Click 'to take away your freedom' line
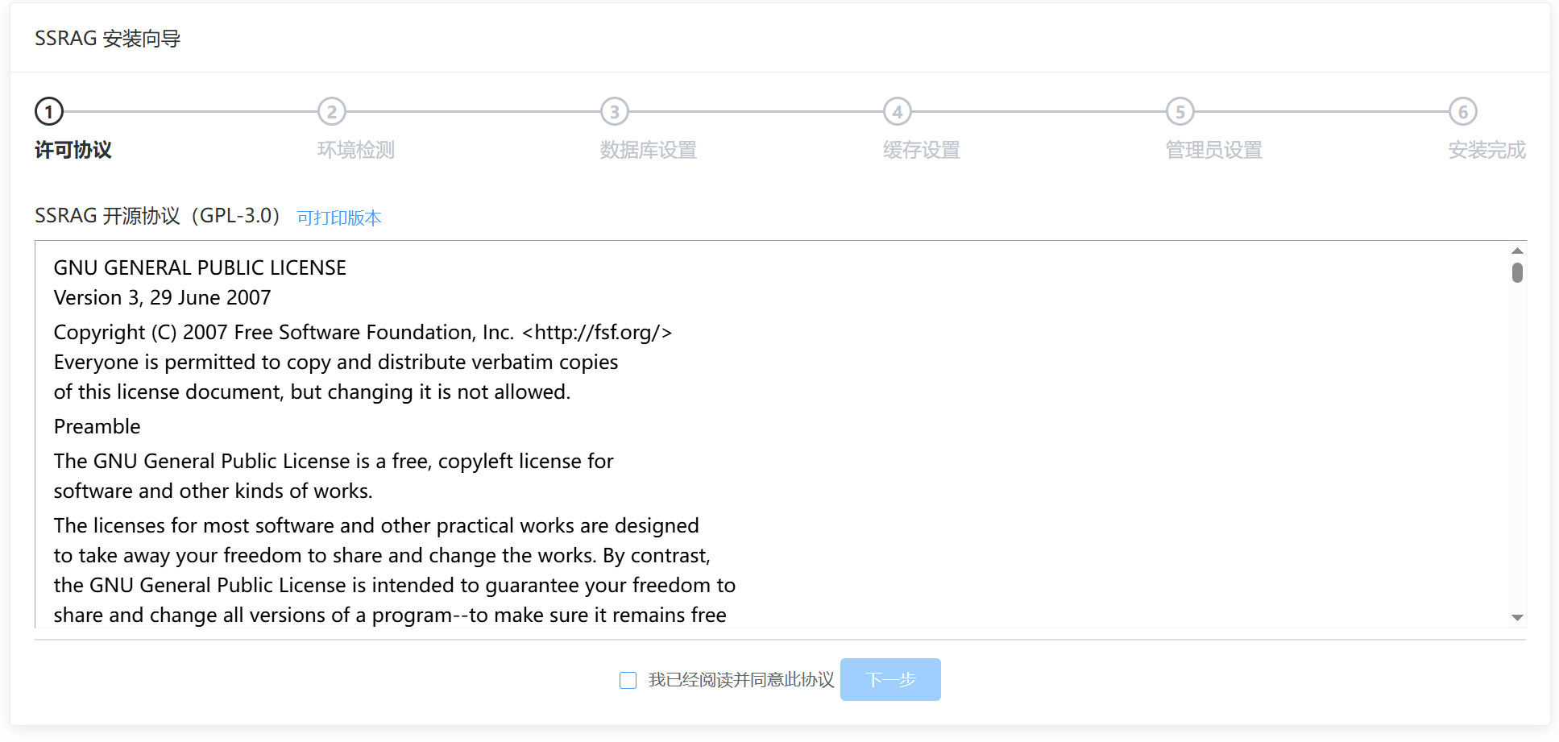 click(x=382, y=555)
